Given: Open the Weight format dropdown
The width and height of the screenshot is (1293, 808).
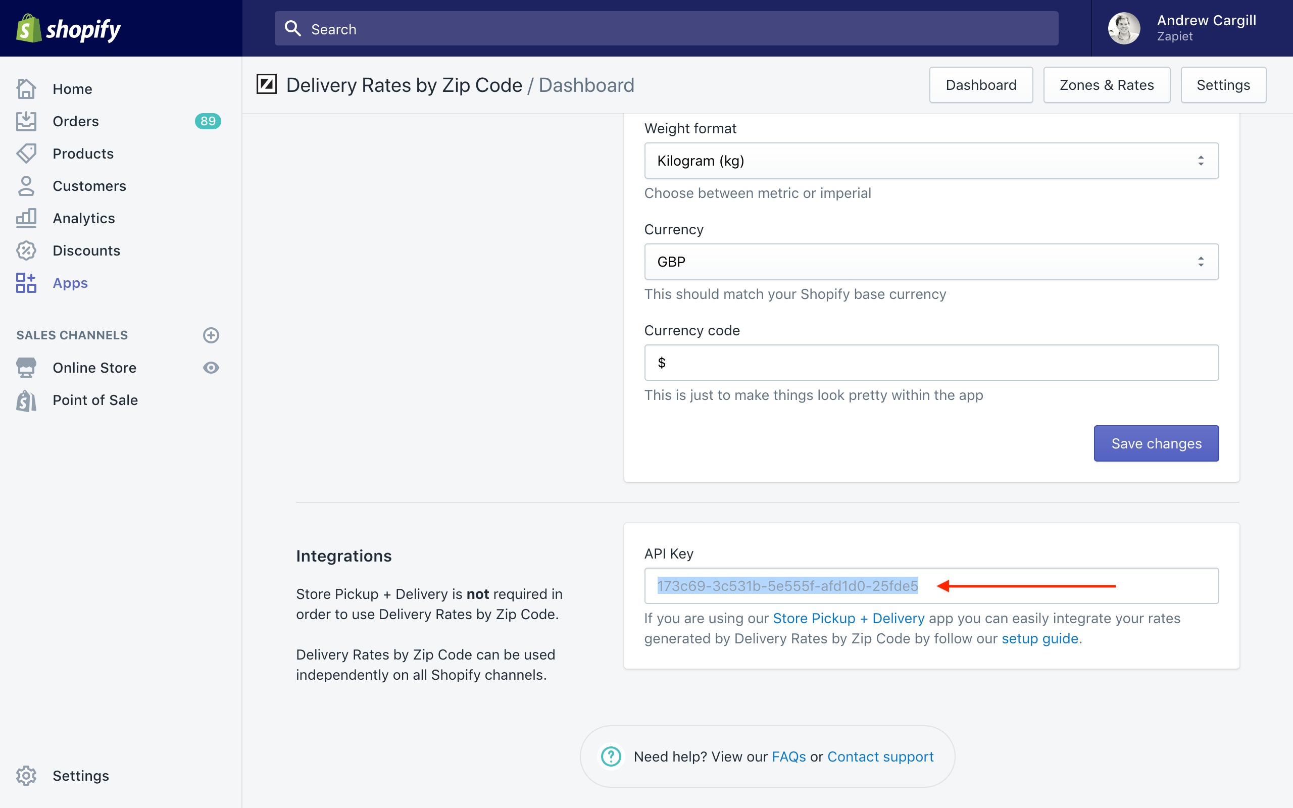Looking at the screenshot, I should pyautogui.click(x=931, y=160).
